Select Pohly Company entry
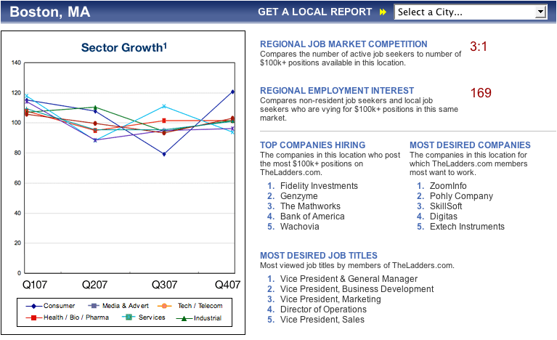 (x=461, y=196)
